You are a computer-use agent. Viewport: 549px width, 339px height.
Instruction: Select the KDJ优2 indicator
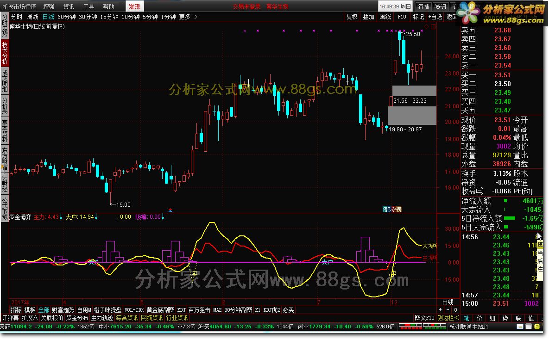[271, 310]
